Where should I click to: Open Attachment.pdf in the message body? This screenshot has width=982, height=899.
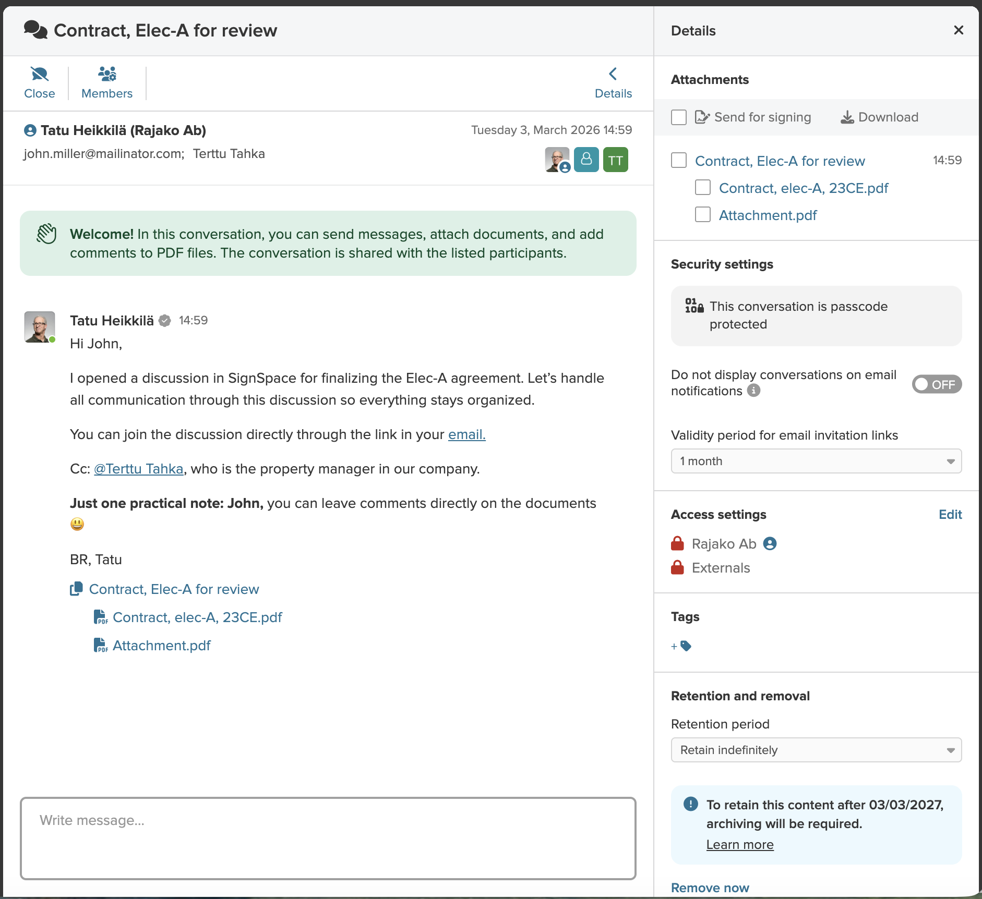coord(162,646)
